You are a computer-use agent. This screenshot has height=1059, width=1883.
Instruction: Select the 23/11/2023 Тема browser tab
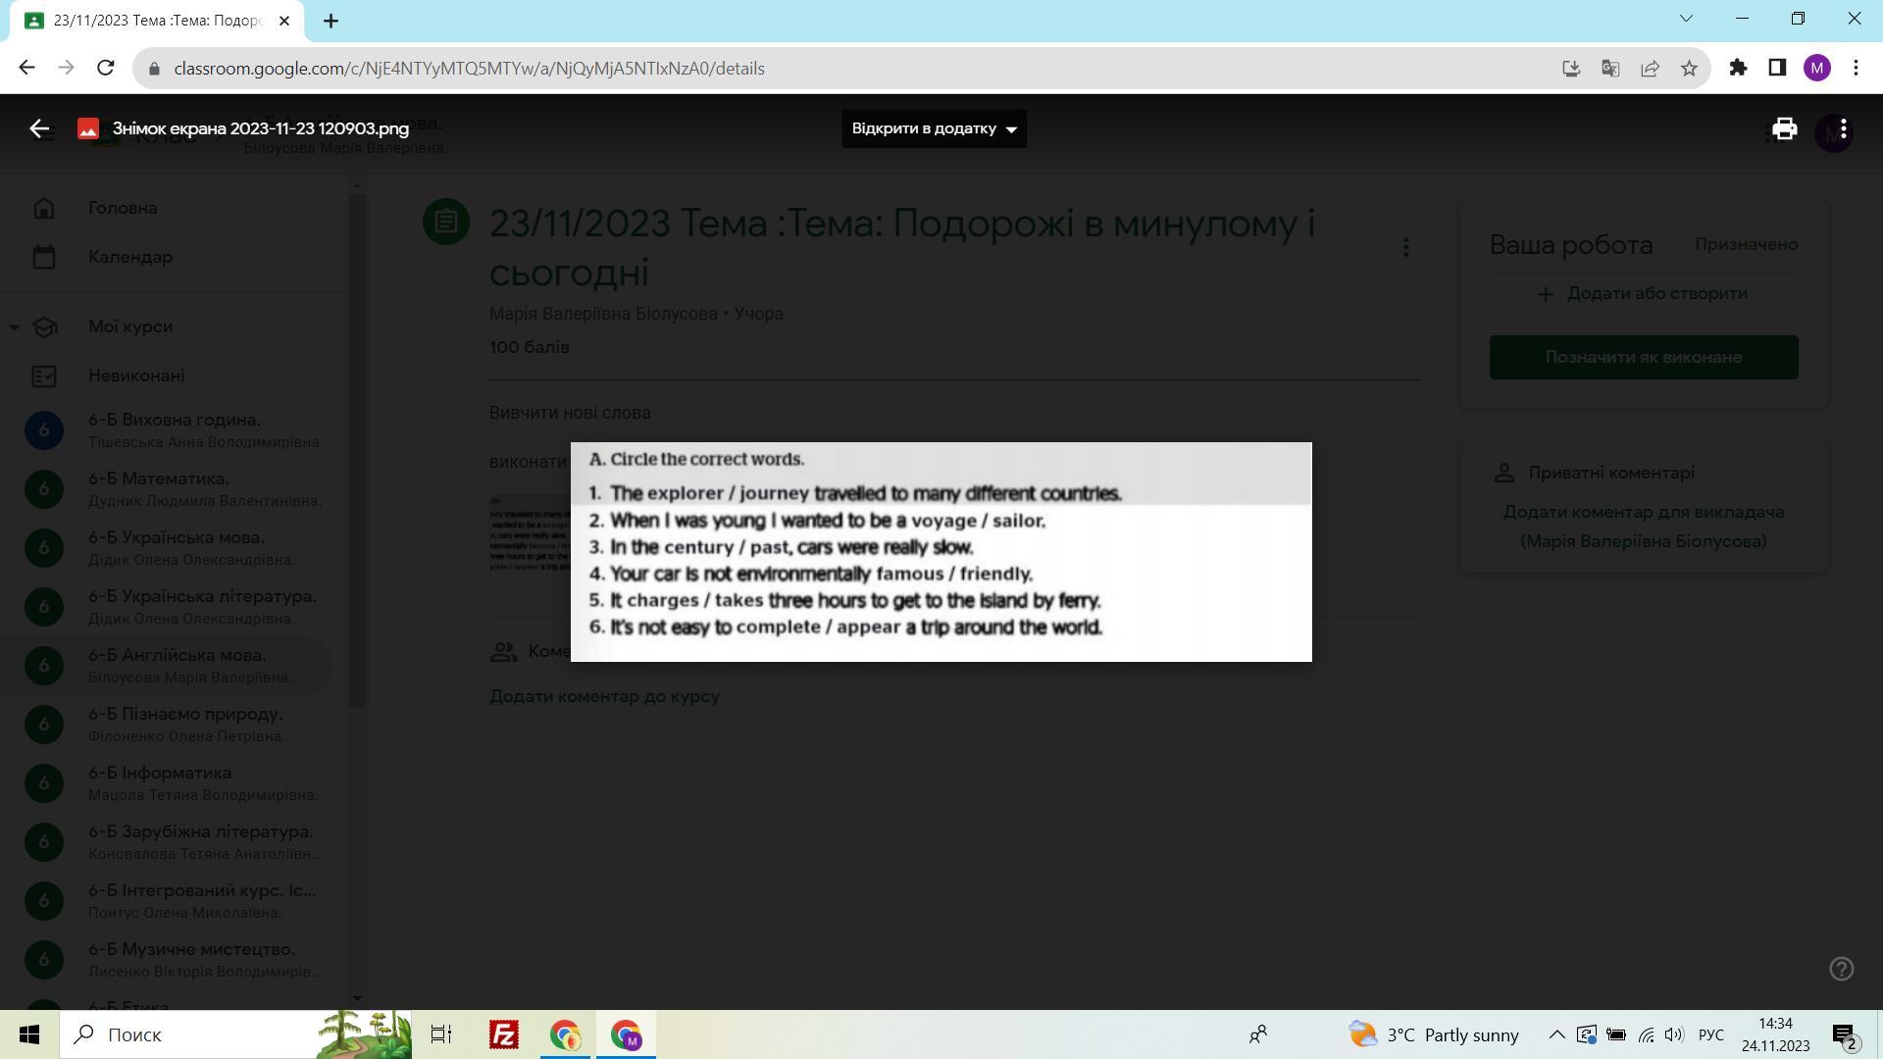point(157,21)
